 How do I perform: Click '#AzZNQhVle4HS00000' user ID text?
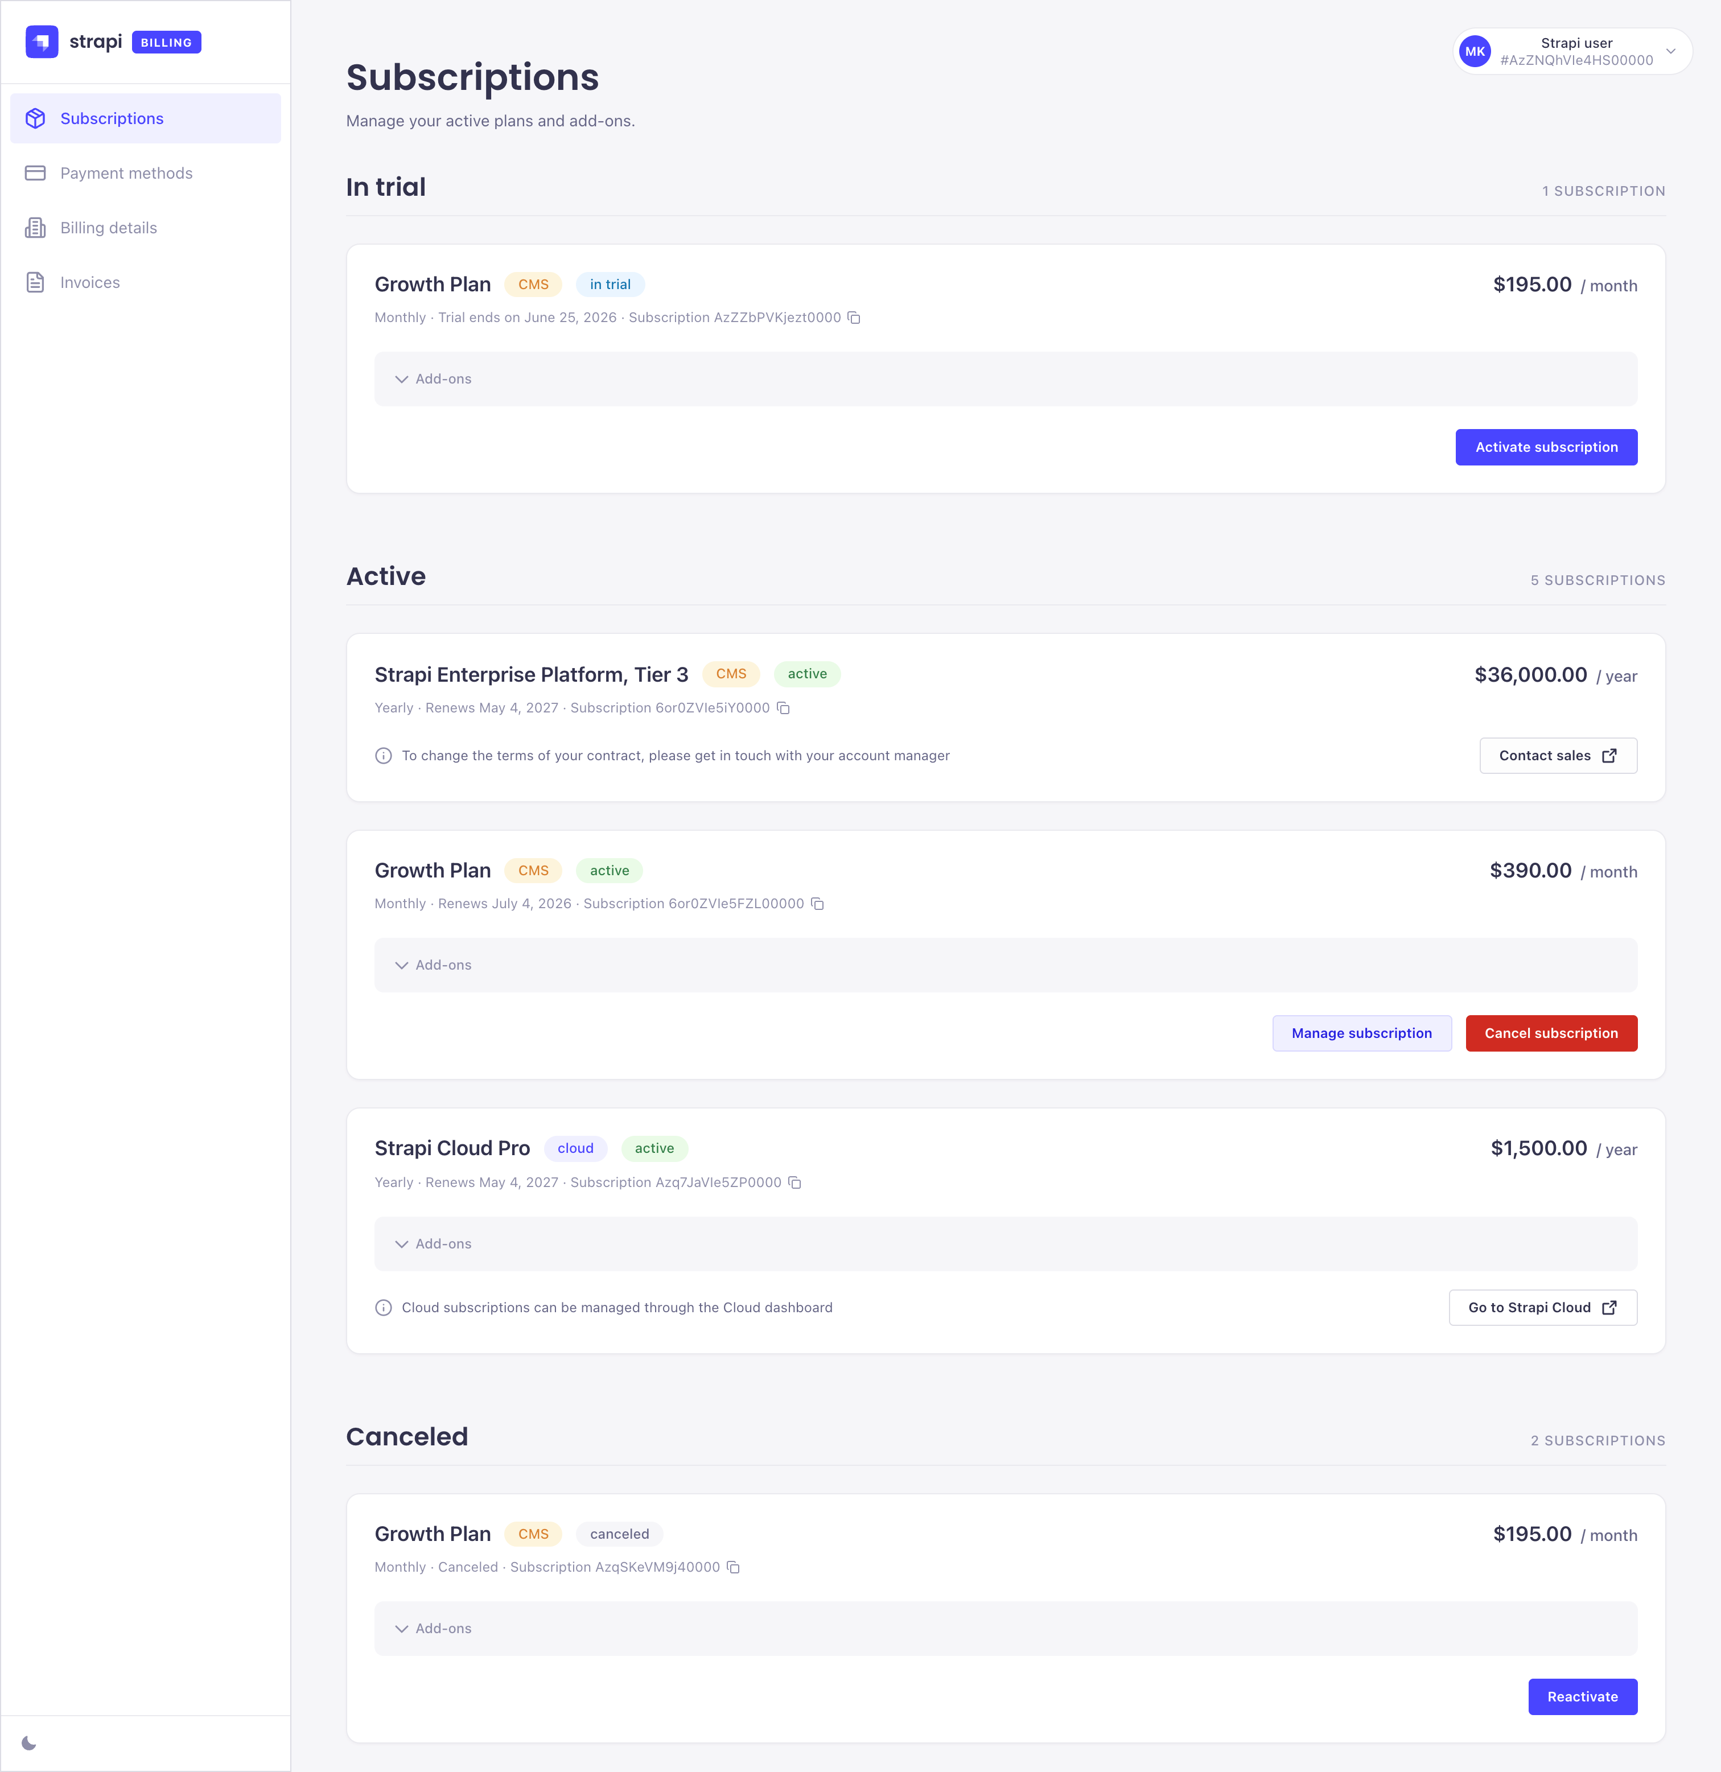pos(1576,60)
